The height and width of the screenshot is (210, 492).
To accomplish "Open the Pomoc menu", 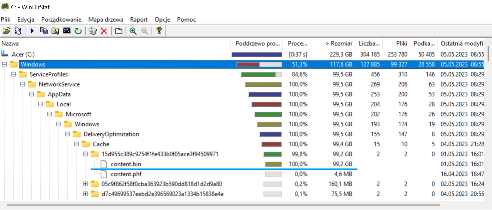I will (186, 20).
